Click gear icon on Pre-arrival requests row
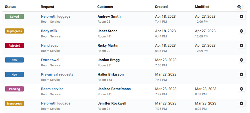This screenshot has width=250, height=113. [241, 74]
